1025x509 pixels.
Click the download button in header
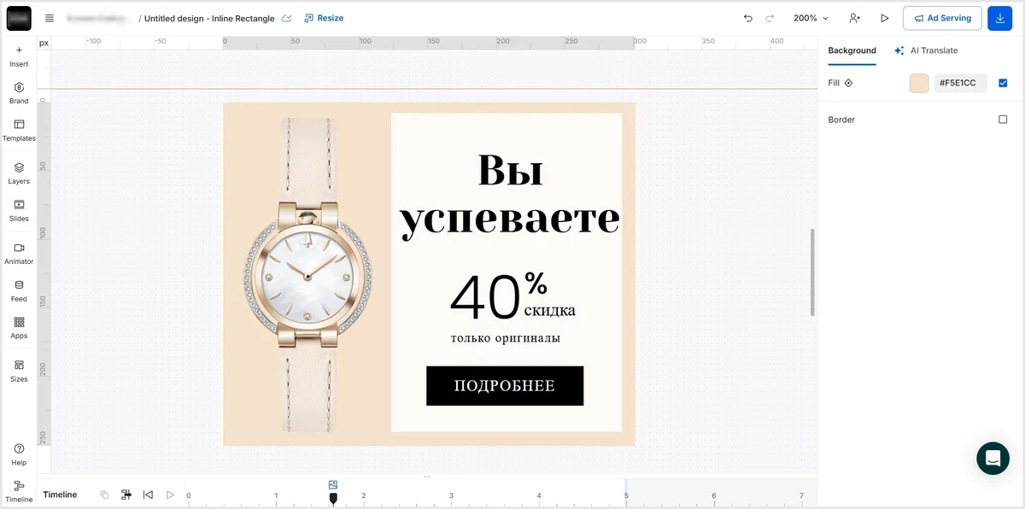tap(1000, 18)
